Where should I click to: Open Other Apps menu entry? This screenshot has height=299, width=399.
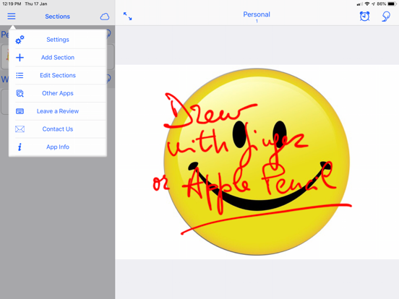pyautogui.click(x=58, y=93)
